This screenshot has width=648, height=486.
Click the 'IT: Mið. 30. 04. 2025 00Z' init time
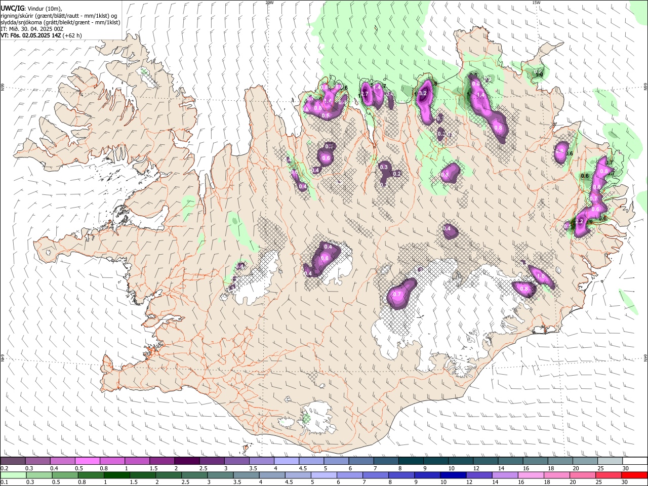(32, 29)
